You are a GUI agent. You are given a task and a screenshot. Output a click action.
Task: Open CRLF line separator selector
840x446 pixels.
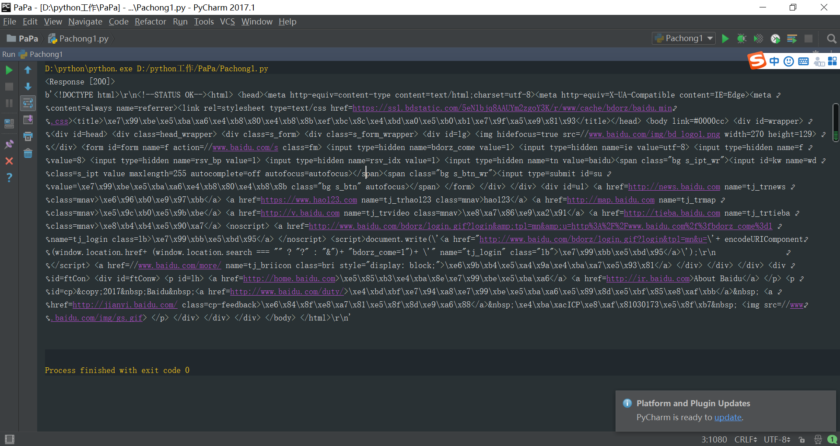point(746,439)
